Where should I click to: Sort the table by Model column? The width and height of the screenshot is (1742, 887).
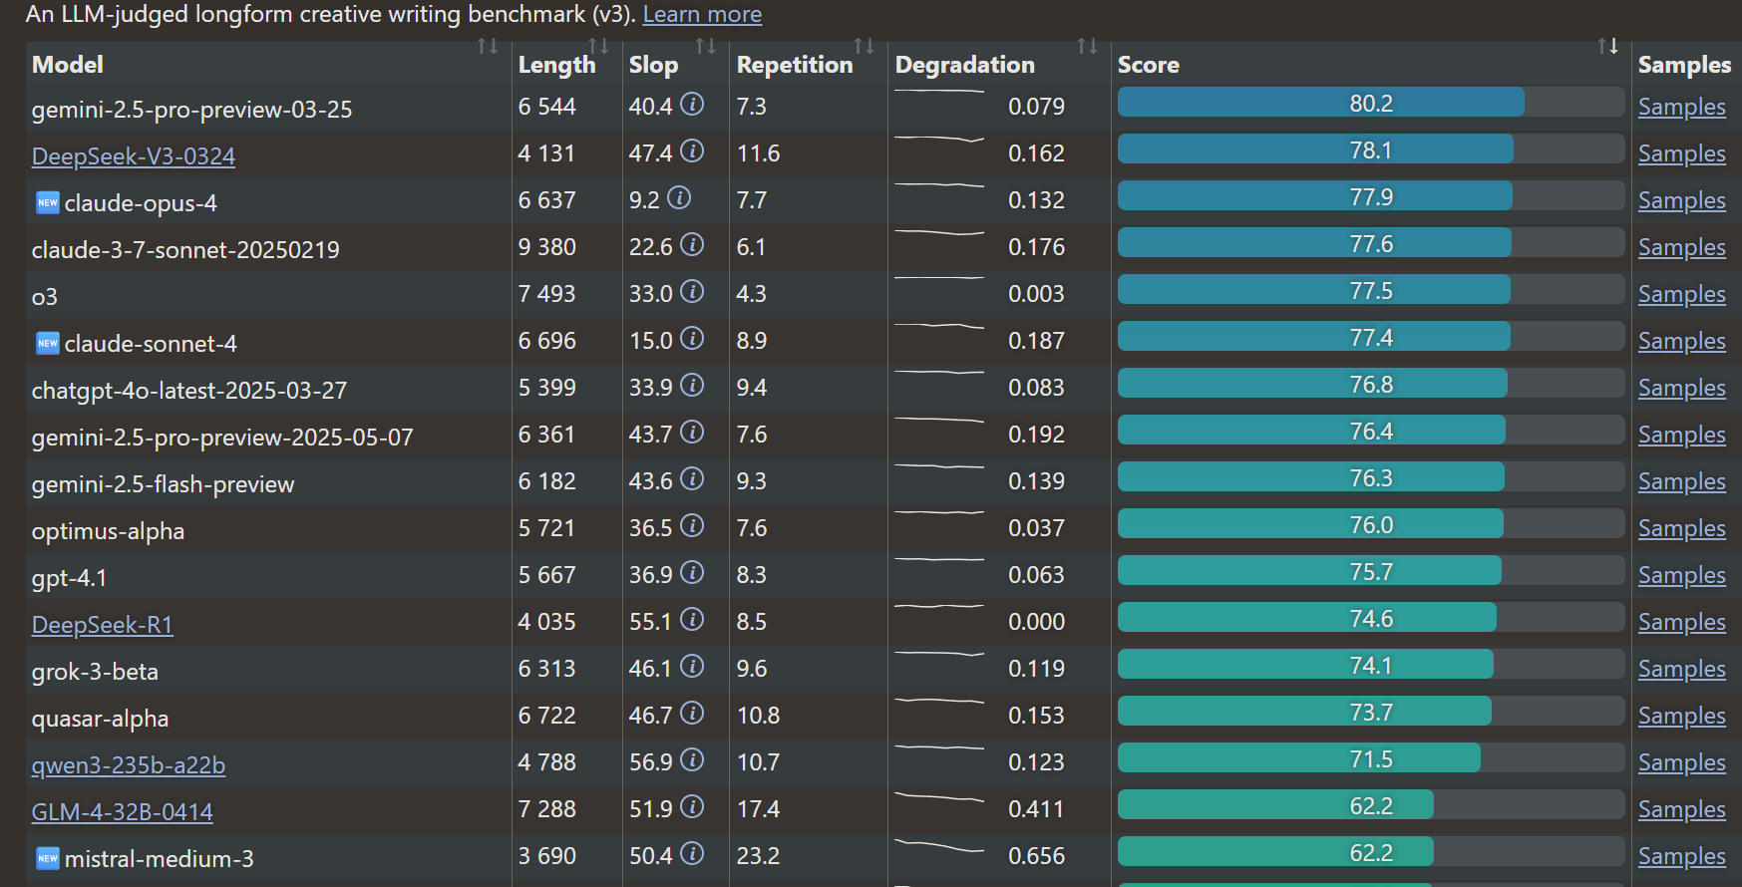pyautogui.click(x=488, y=46)
